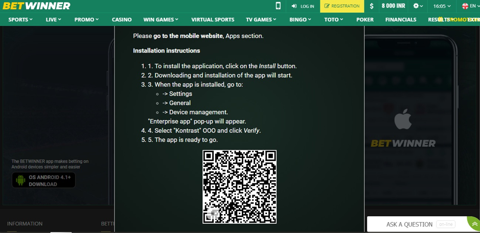Click the BETWINNER logo on phone mockup

403,143
